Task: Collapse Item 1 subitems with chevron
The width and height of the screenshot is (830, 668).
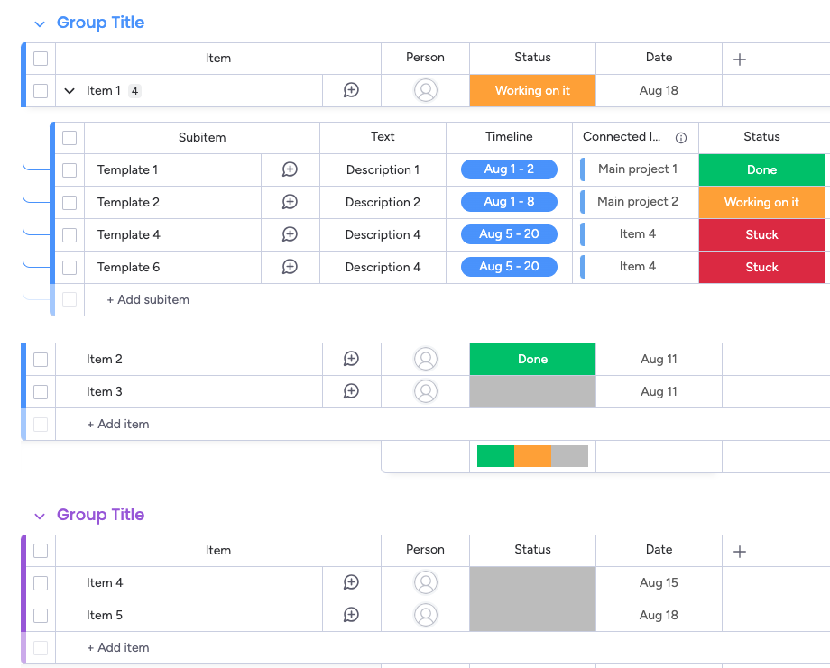Action: coord(69,91)
